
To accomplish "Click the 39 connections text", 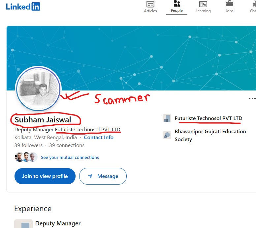I will (x=67, y=145).
